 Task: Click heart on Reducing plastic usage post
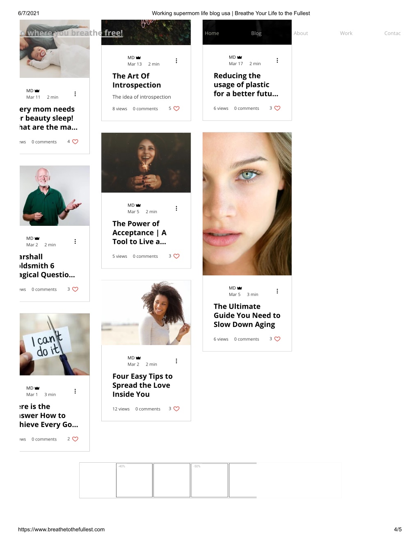277,108
